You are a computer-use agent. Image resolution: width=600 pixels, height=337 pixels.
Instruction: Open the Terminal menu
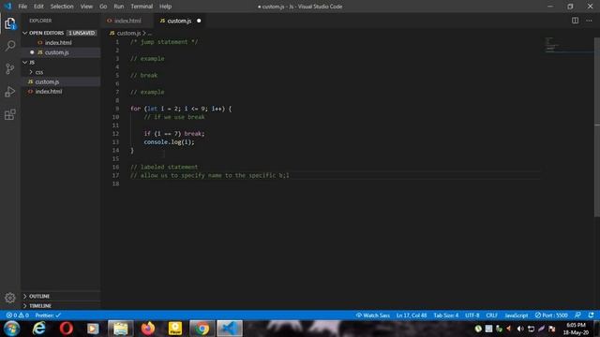(x=142, y=7)
